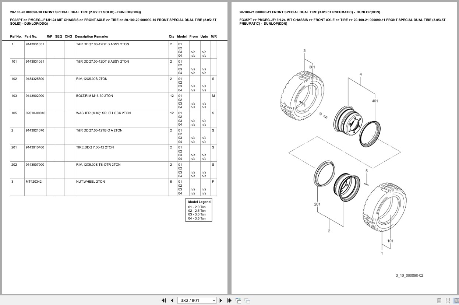Click the Model Legend heading
The height and width of the screenshot is (305, 459).
click(x=199, y=202)
